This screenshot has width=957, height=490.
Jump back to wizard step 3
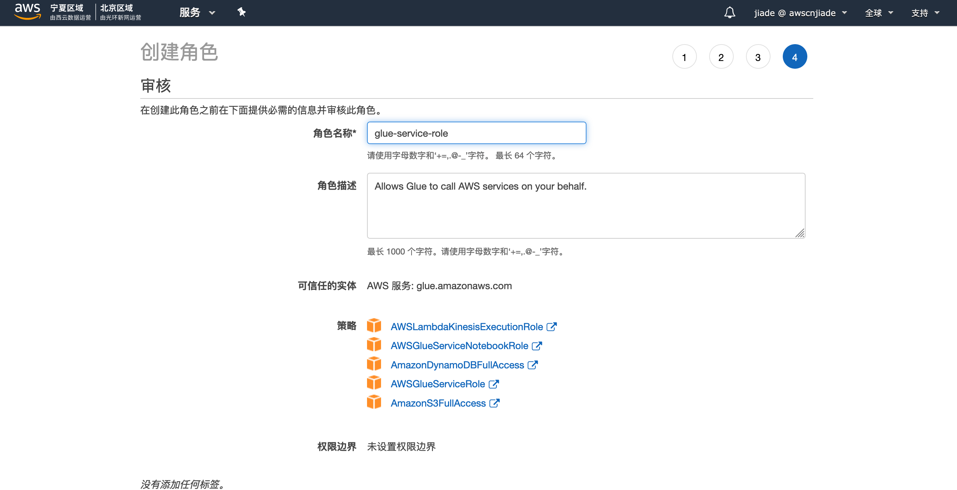click(758, 57)
